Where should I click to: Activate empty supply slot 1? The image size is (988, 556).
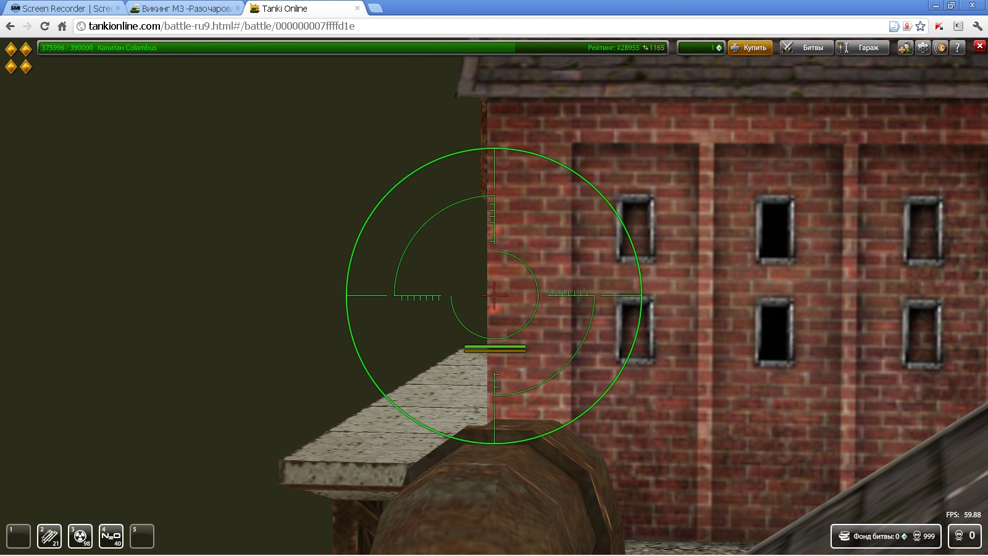point(19,536)
